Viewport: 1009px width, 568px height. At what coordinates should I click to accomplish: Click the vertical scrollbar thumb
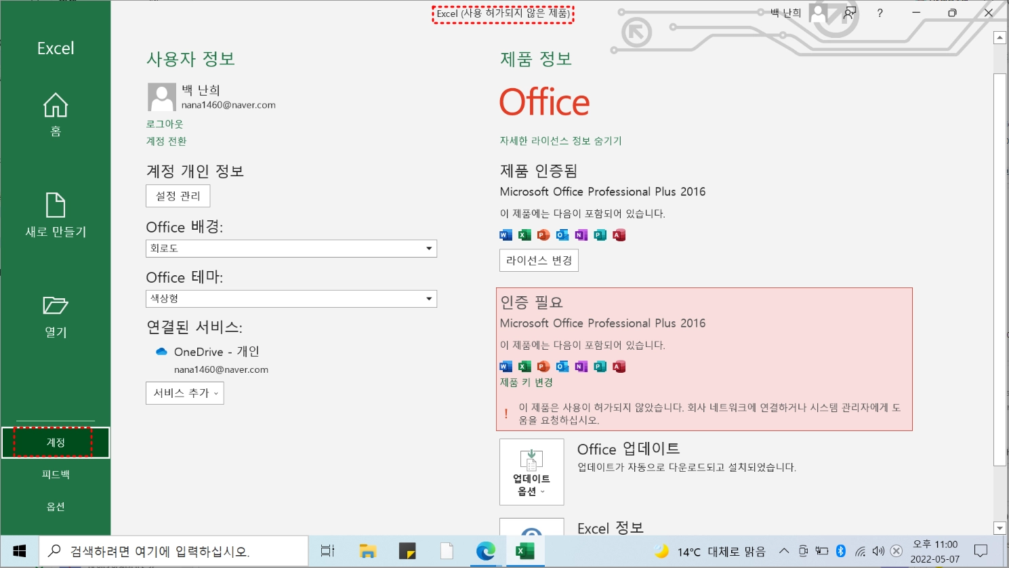[x=1000, y=269]
